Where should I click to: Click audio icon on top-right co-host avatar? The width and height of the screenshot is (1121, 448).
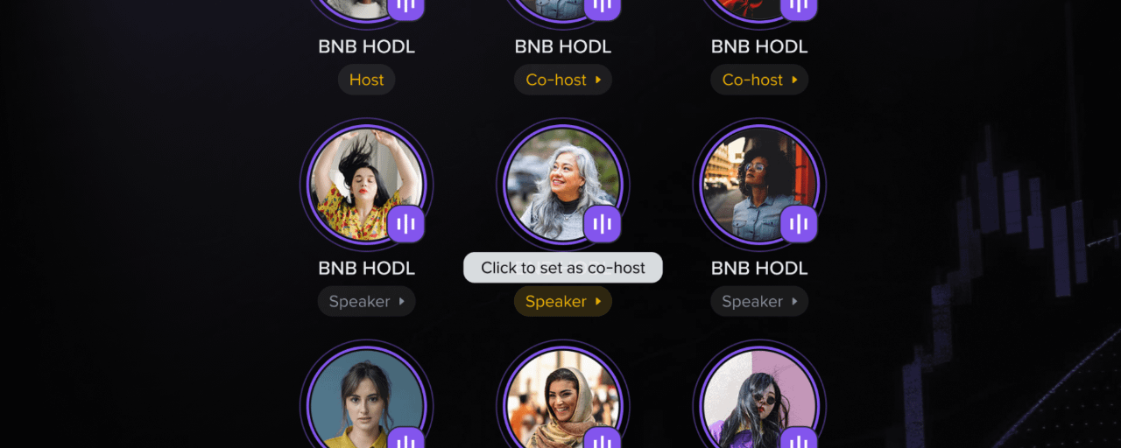[799, 7]
